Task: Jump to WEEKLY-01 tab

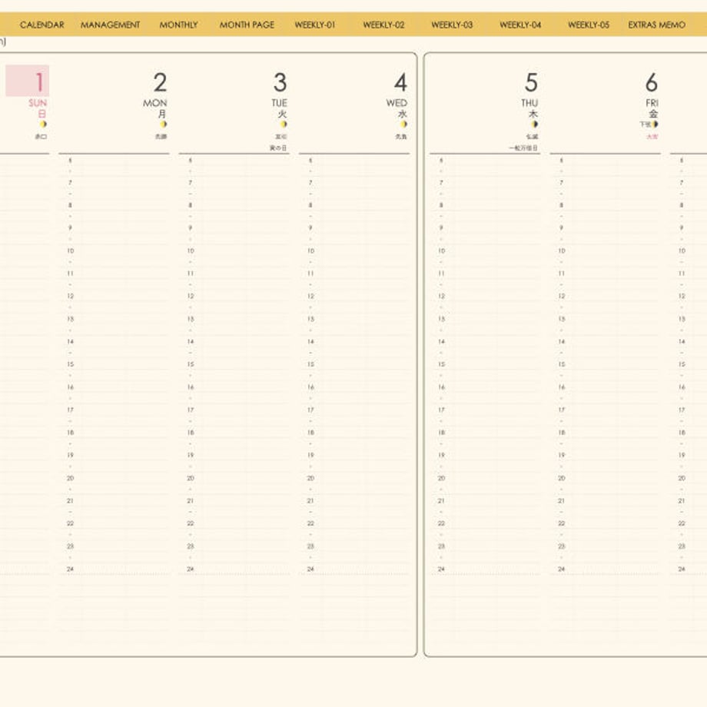Action: point(315,25)
